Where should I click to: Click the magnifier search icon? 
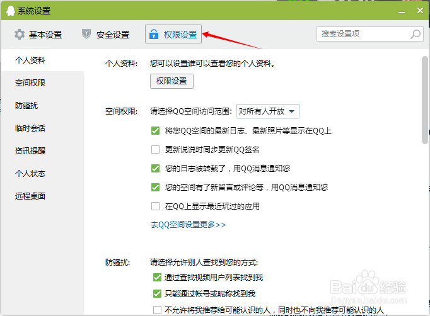pos(415,34)
